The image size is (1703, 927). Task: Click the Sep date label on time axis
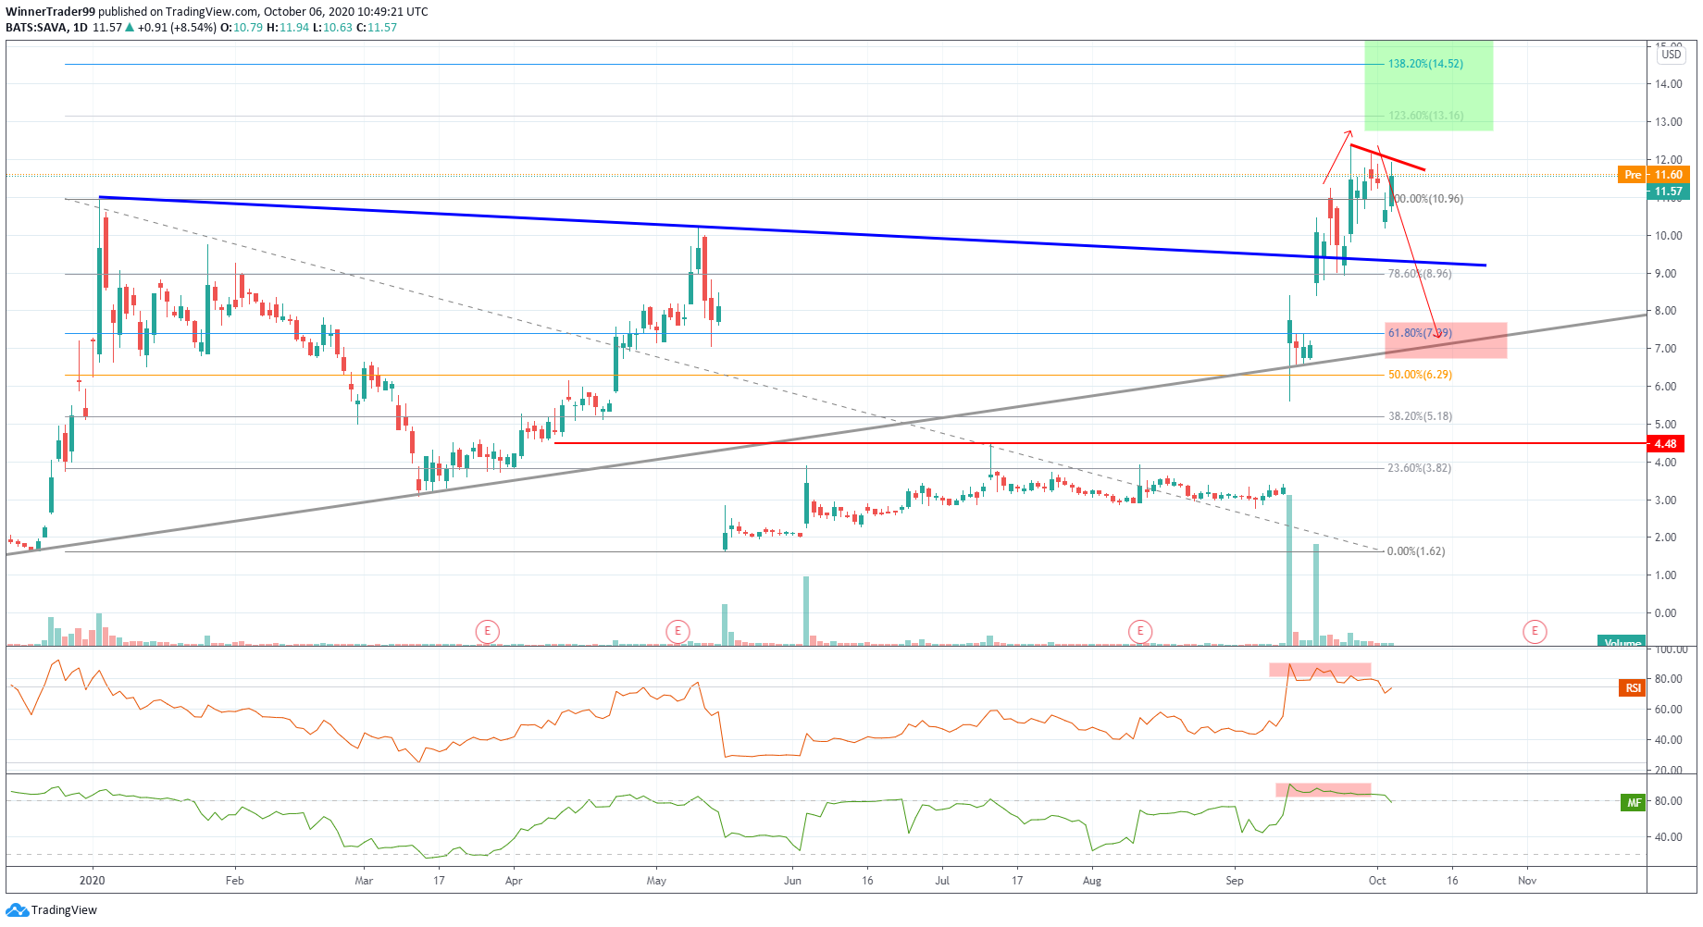click(1235, 881)
